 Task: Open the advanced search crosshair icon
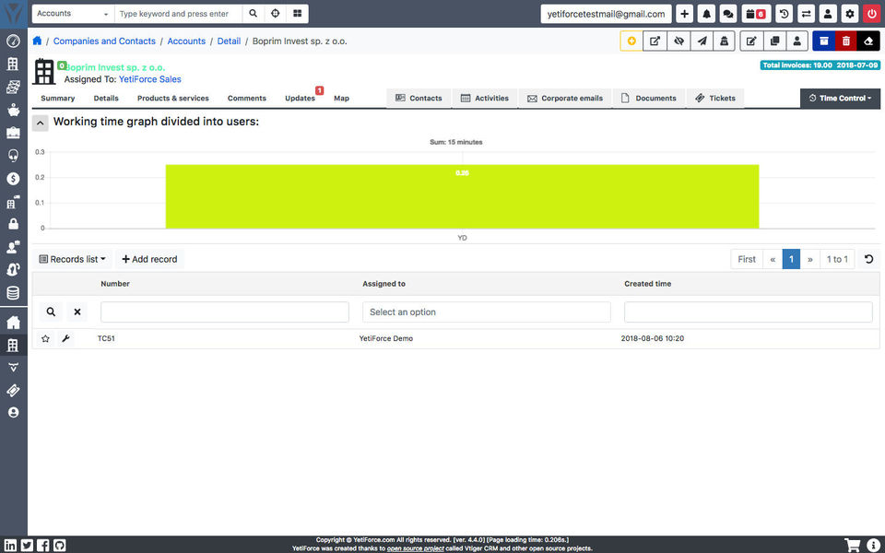point(276,14)
